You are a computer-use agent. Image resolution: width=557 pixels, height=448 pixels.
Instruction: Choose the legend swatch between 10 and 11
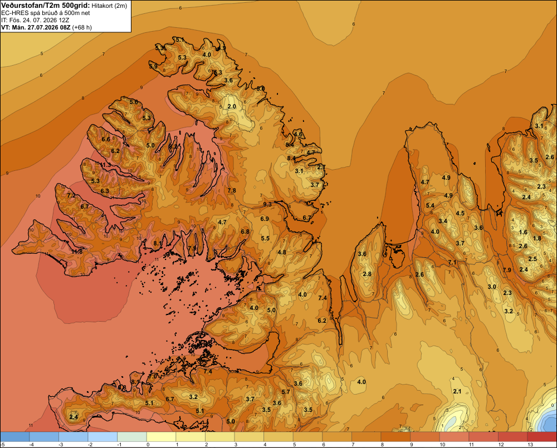(x=455, y=437)
